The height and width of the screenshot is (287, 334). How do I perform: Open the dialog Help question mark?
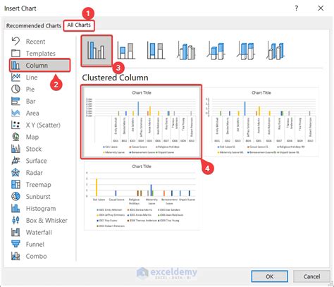tap(297, 8)
